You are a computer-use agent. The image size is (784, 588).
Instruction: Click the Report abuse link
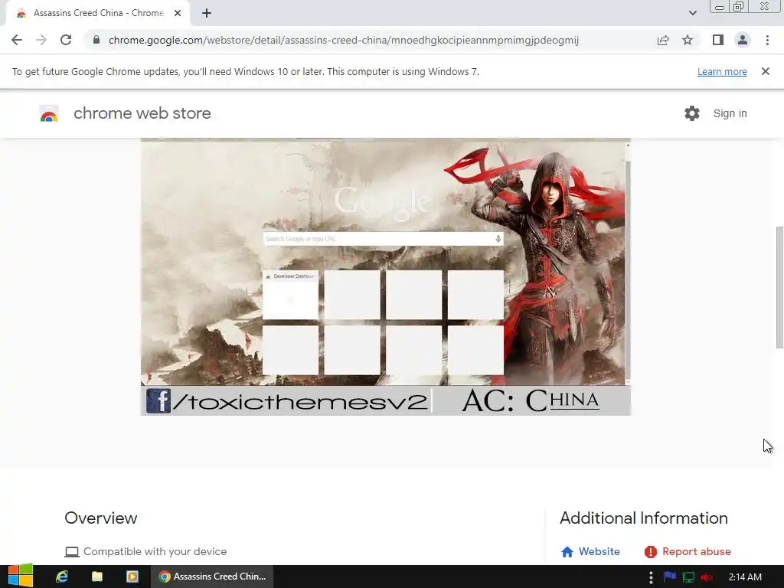[688, 551]
